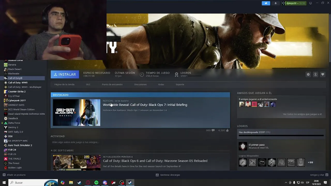Click the +99 more achievements label
The height and width of the screenshot is (186, 331).
310,162
